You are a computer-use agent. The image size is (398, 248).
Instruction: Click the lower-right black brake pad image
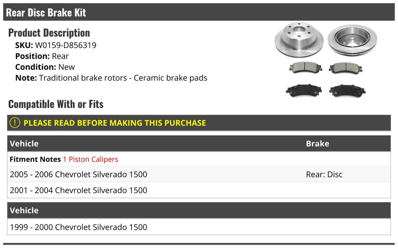pos(347,90)
